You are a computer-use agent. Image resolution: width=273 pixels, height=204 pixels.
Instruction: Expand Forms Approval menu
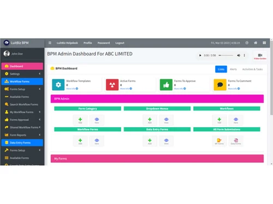click(22, 120)
